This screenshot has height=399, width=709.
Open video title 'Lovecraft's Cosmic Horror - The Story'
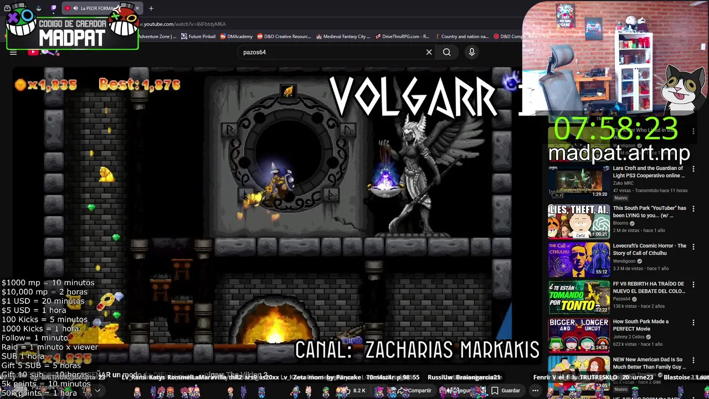click(649, 249)
